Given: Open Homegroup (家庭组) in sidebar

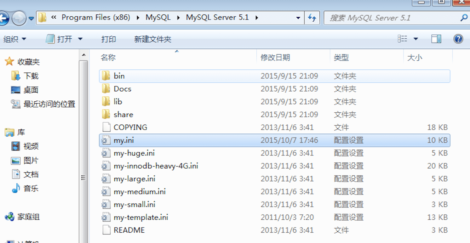Looking at the screenshot, I should [22, 217].
